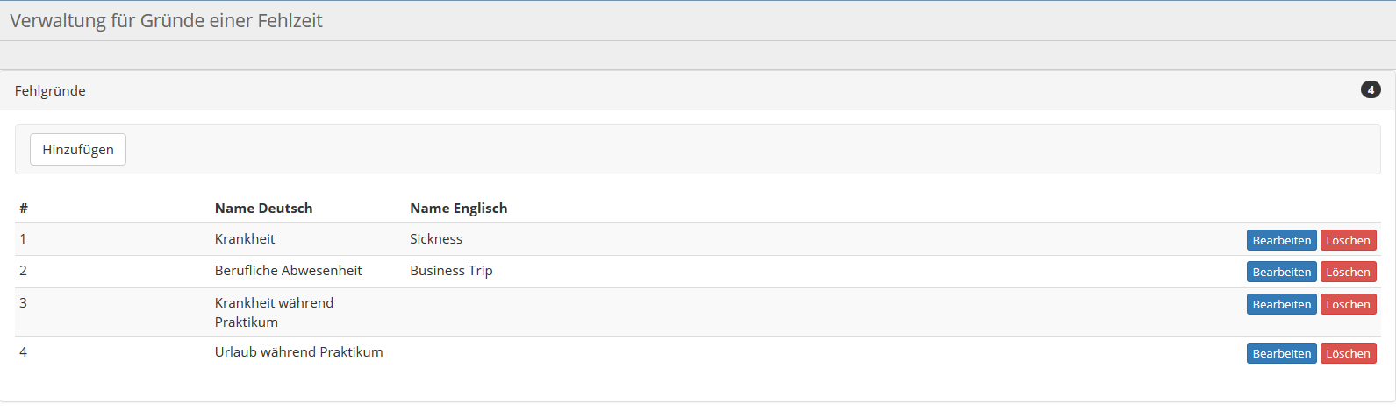Select the Fehlgründe panel heading
The width and height of the screenshot is (1396, 411).
tap(50, 91)
